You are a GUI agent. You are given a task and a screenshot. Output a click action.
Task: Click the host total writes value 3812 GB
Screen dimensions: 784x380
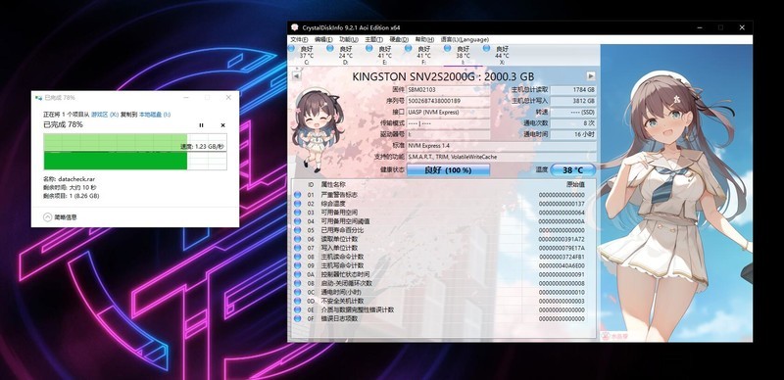point(573,101)
